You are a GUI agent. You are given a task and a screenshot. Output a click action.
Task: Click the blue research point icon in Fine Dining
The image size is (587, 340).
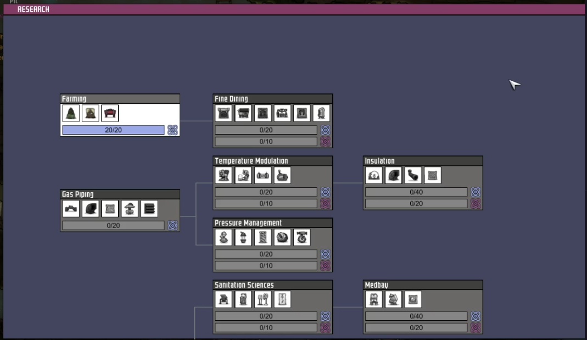pos(325,130)
